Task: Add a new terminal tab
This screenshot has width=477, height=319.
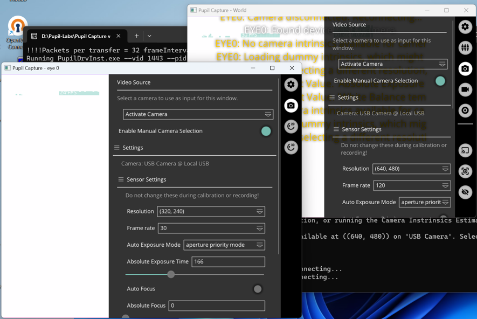Action: (136, 36)
